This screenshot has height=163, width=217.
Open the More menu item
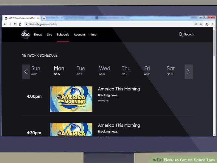click(x=93, y=35)
